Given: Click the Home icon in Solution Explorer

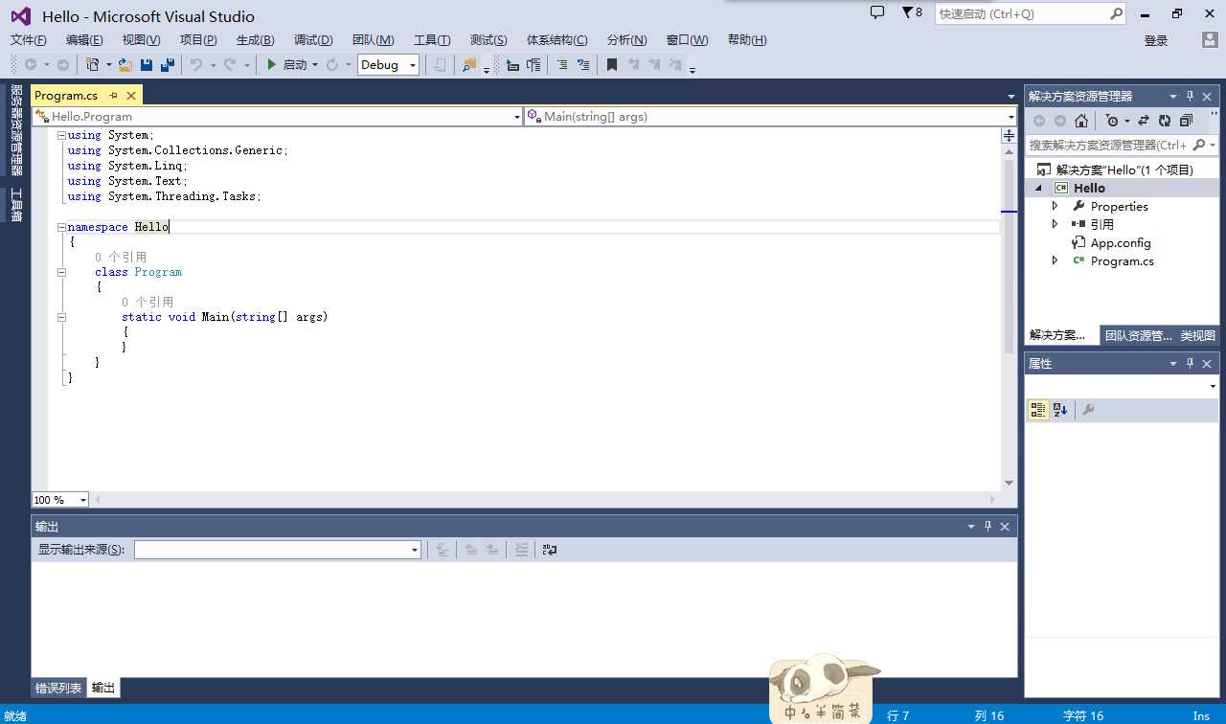Looking at the screenshot, I should point(1081,121).
